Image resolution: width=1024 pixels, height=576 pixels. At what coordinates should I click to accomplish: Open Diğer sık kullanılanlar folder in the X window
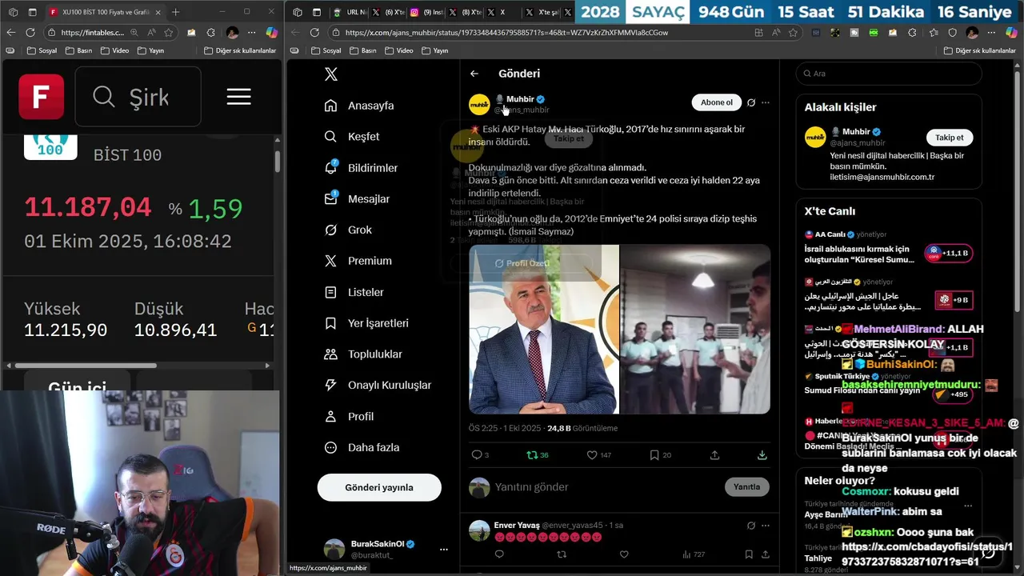[980, 50]
